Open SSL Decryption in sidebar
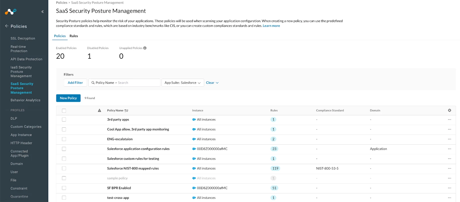 click(23, 38)
